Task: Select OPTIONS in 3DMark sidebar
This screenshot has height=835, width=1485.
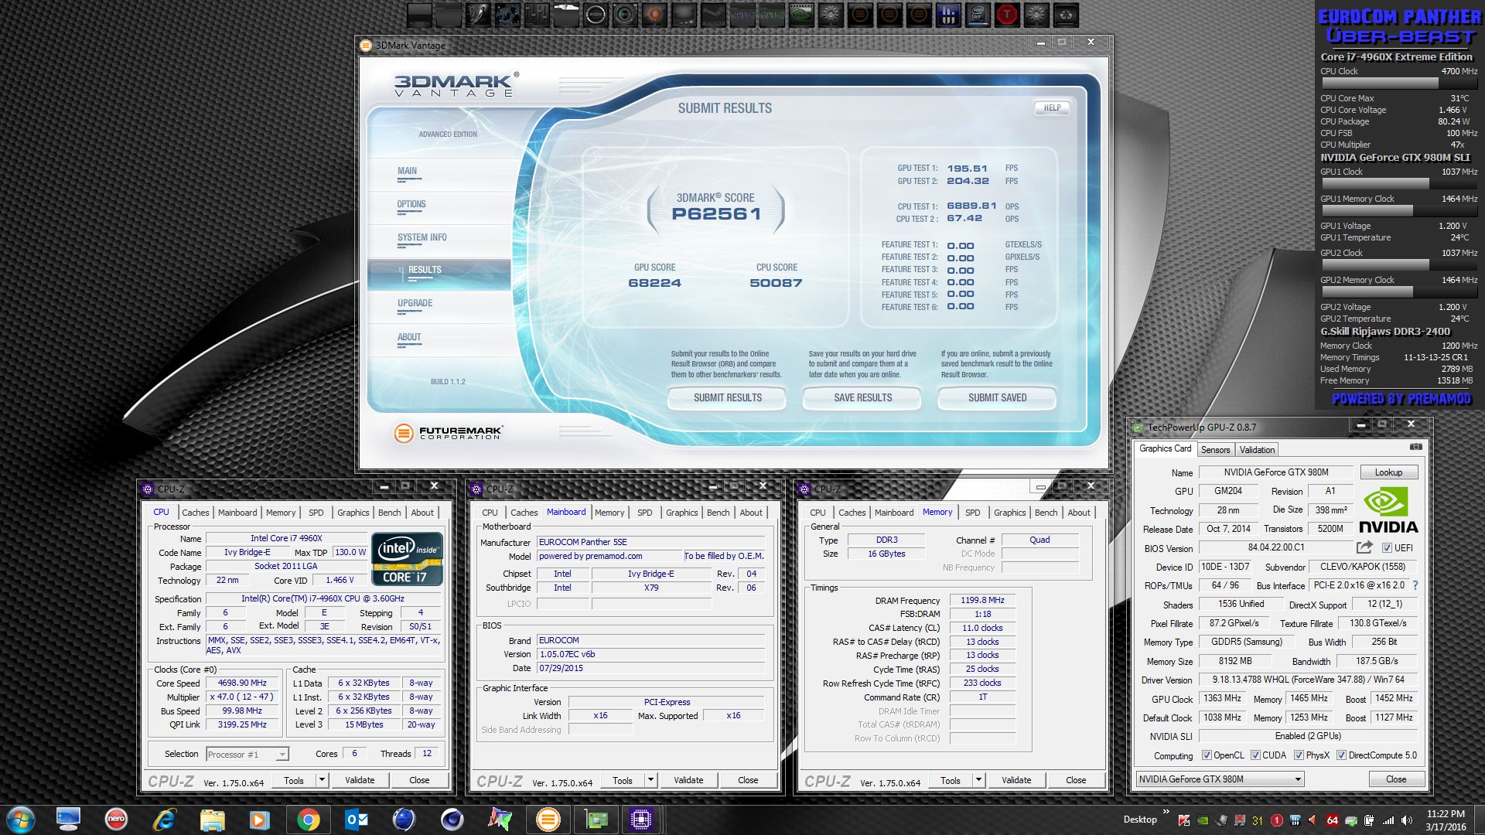Action: (411, 204)
